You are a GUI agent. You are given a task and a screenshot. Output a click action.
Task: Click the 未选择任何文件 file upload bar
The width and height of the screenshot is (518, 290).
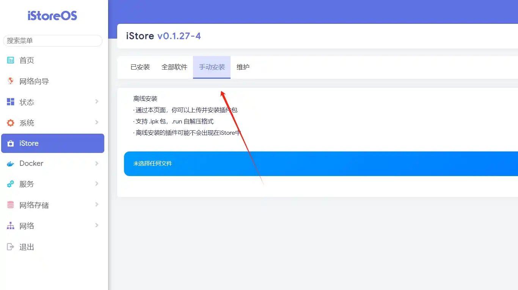[x=321, y=164]
